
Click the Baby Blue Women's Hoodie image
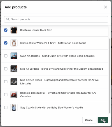click(x=14, y=107)
